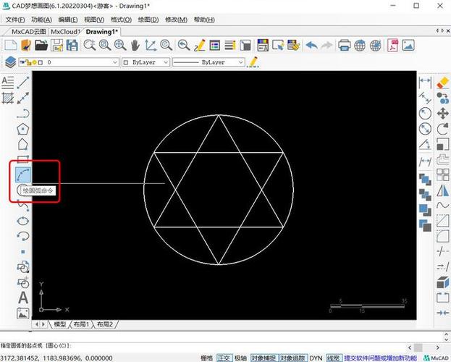
Task: Toggle 正交 ortho mode in status bar
Action: [224, 358]
